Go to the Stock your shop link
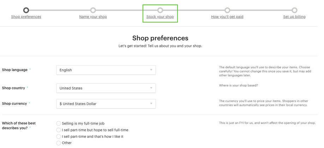Screen dimensions: 324x148 click(x=160, y=17)
